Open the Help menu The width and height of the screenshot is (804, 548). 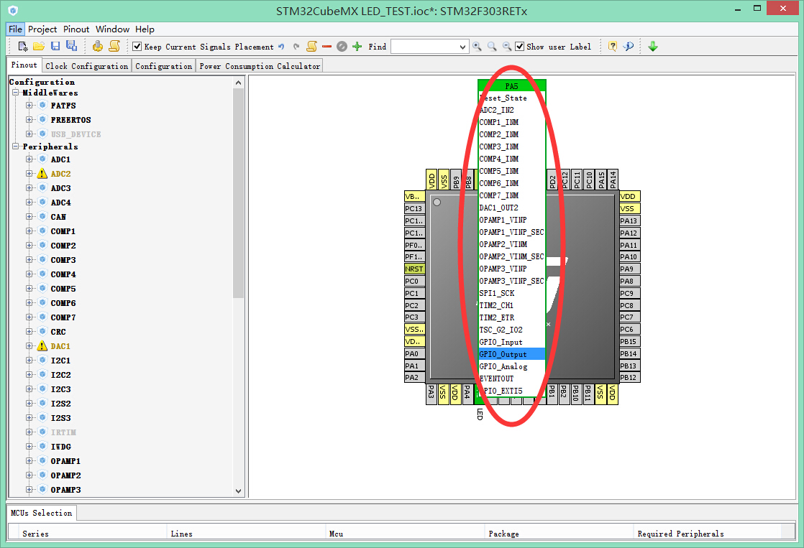(145, 29)
